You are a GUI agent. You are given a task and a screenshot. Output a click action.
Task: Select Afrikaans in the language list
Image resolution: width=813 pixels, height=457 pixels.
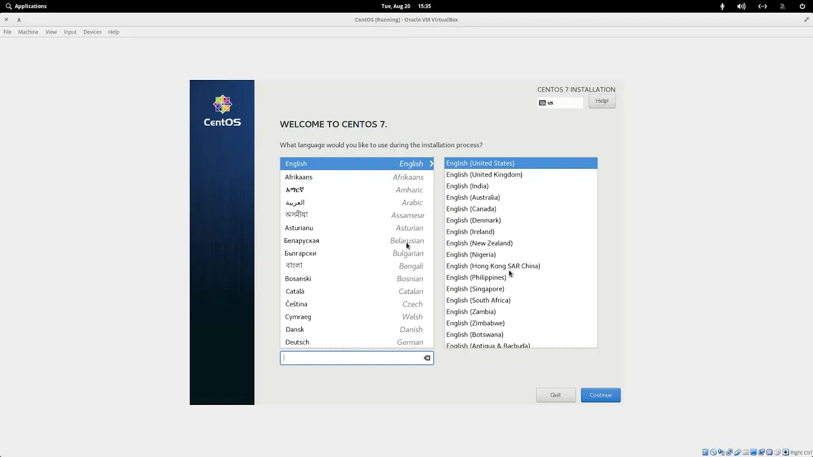point(357,177)
